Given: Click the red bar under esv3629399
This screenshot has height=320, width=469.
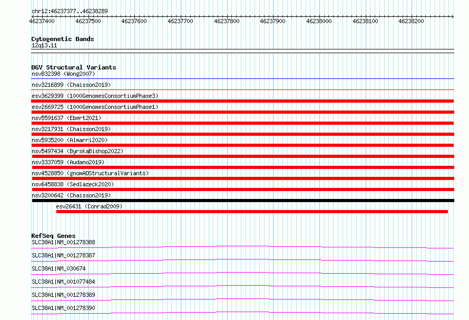Looking at the screenshot, I should click(x=242, y=101).
